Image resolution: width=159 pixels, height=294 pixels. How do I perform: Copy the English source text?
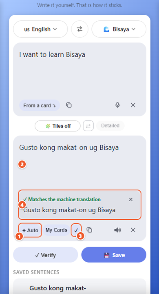point(69,105)
